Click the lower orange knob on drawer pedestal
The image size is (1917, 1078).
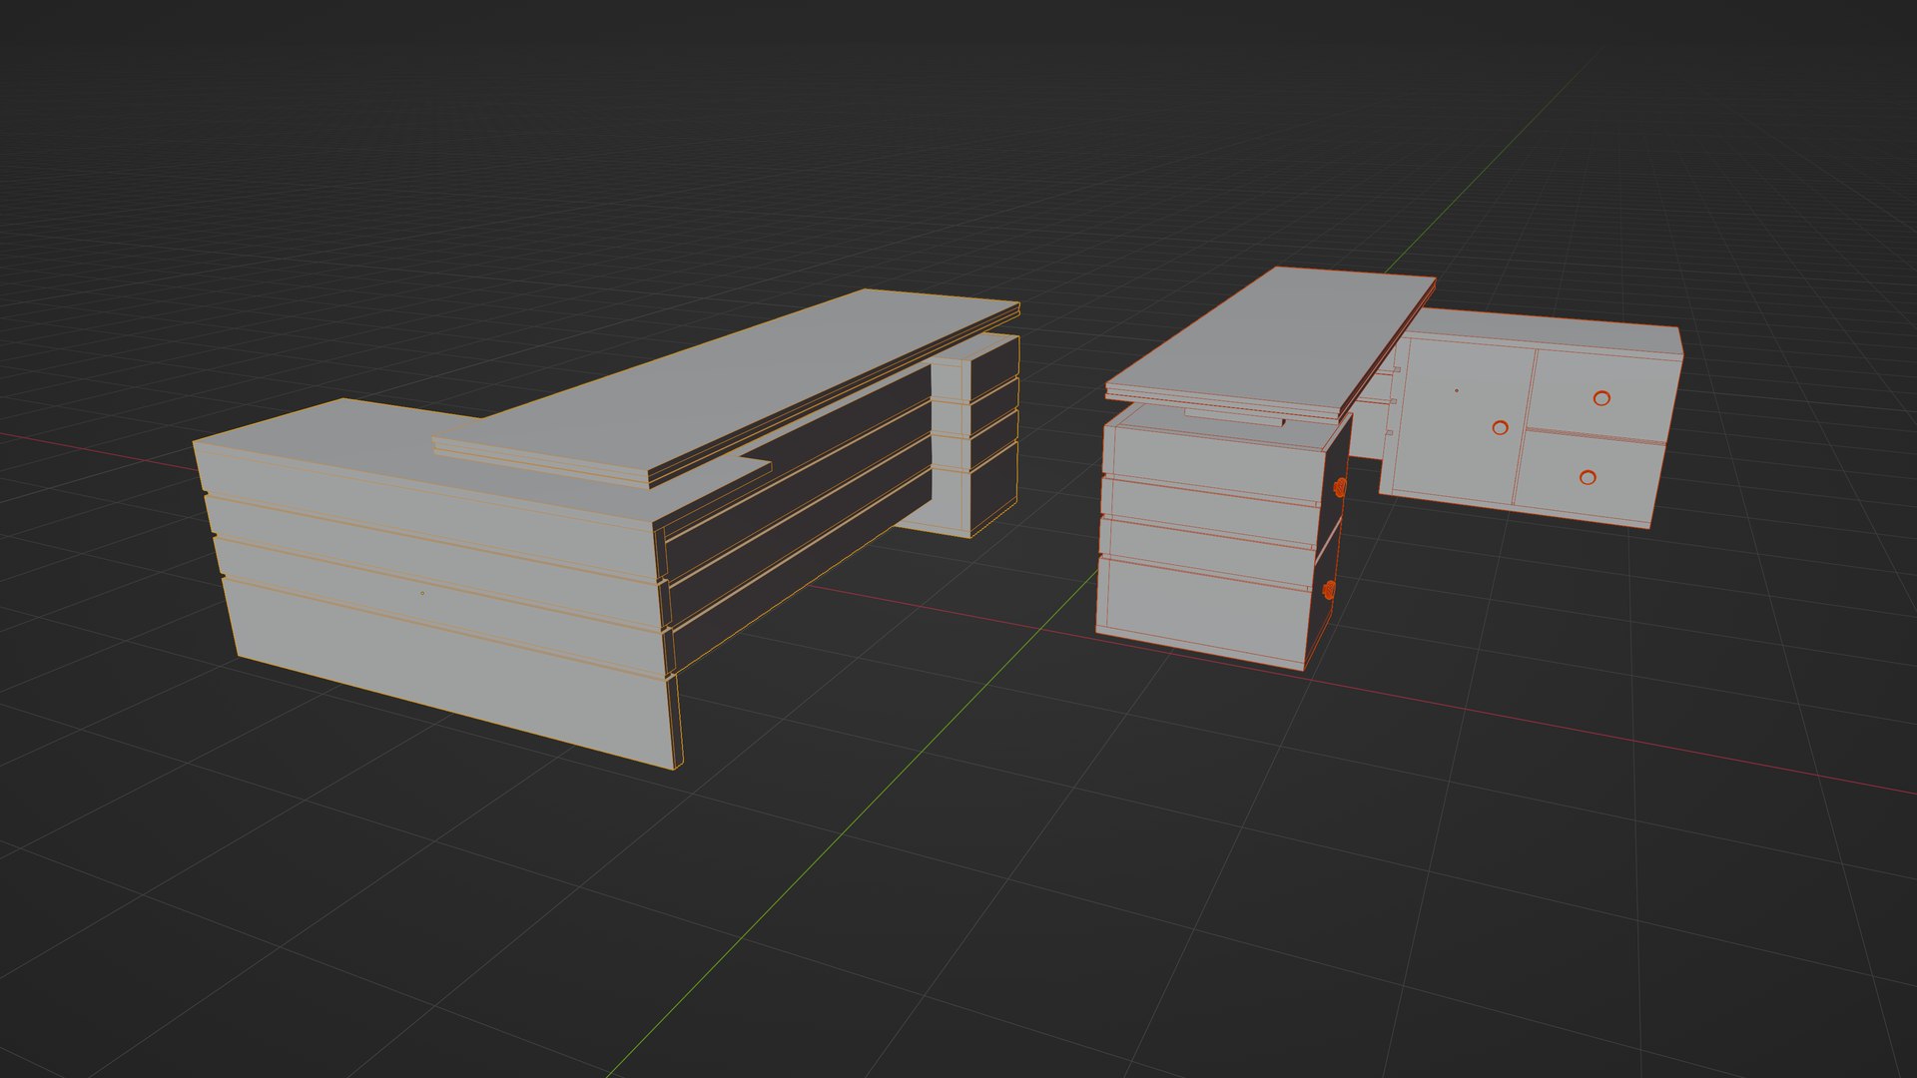pyautogui.click(x=1328, y=591)
